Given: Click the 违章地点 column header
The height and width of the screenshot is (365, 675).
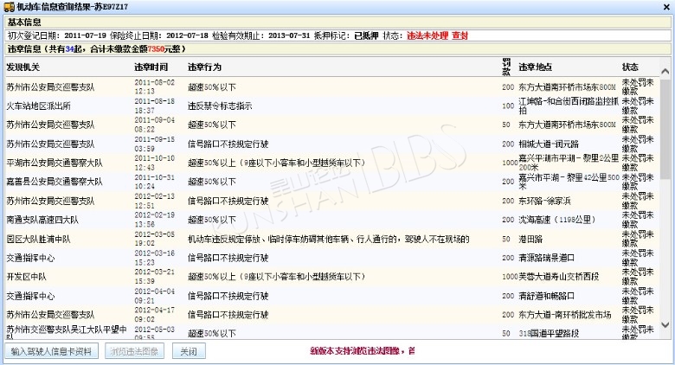Looking at the screenshot, I should [536, 67].
